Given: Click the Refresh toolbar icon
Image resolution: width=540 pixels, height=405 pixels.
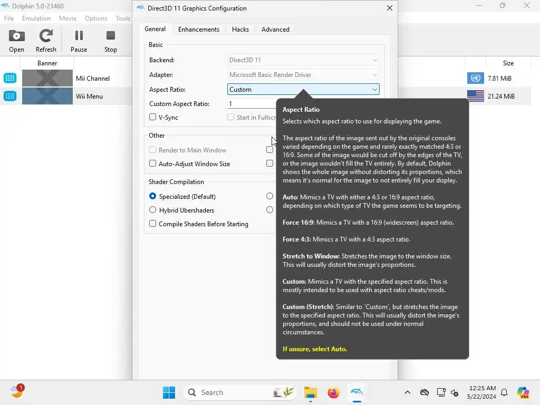Looking at the screenshot, I should (46, 41).
